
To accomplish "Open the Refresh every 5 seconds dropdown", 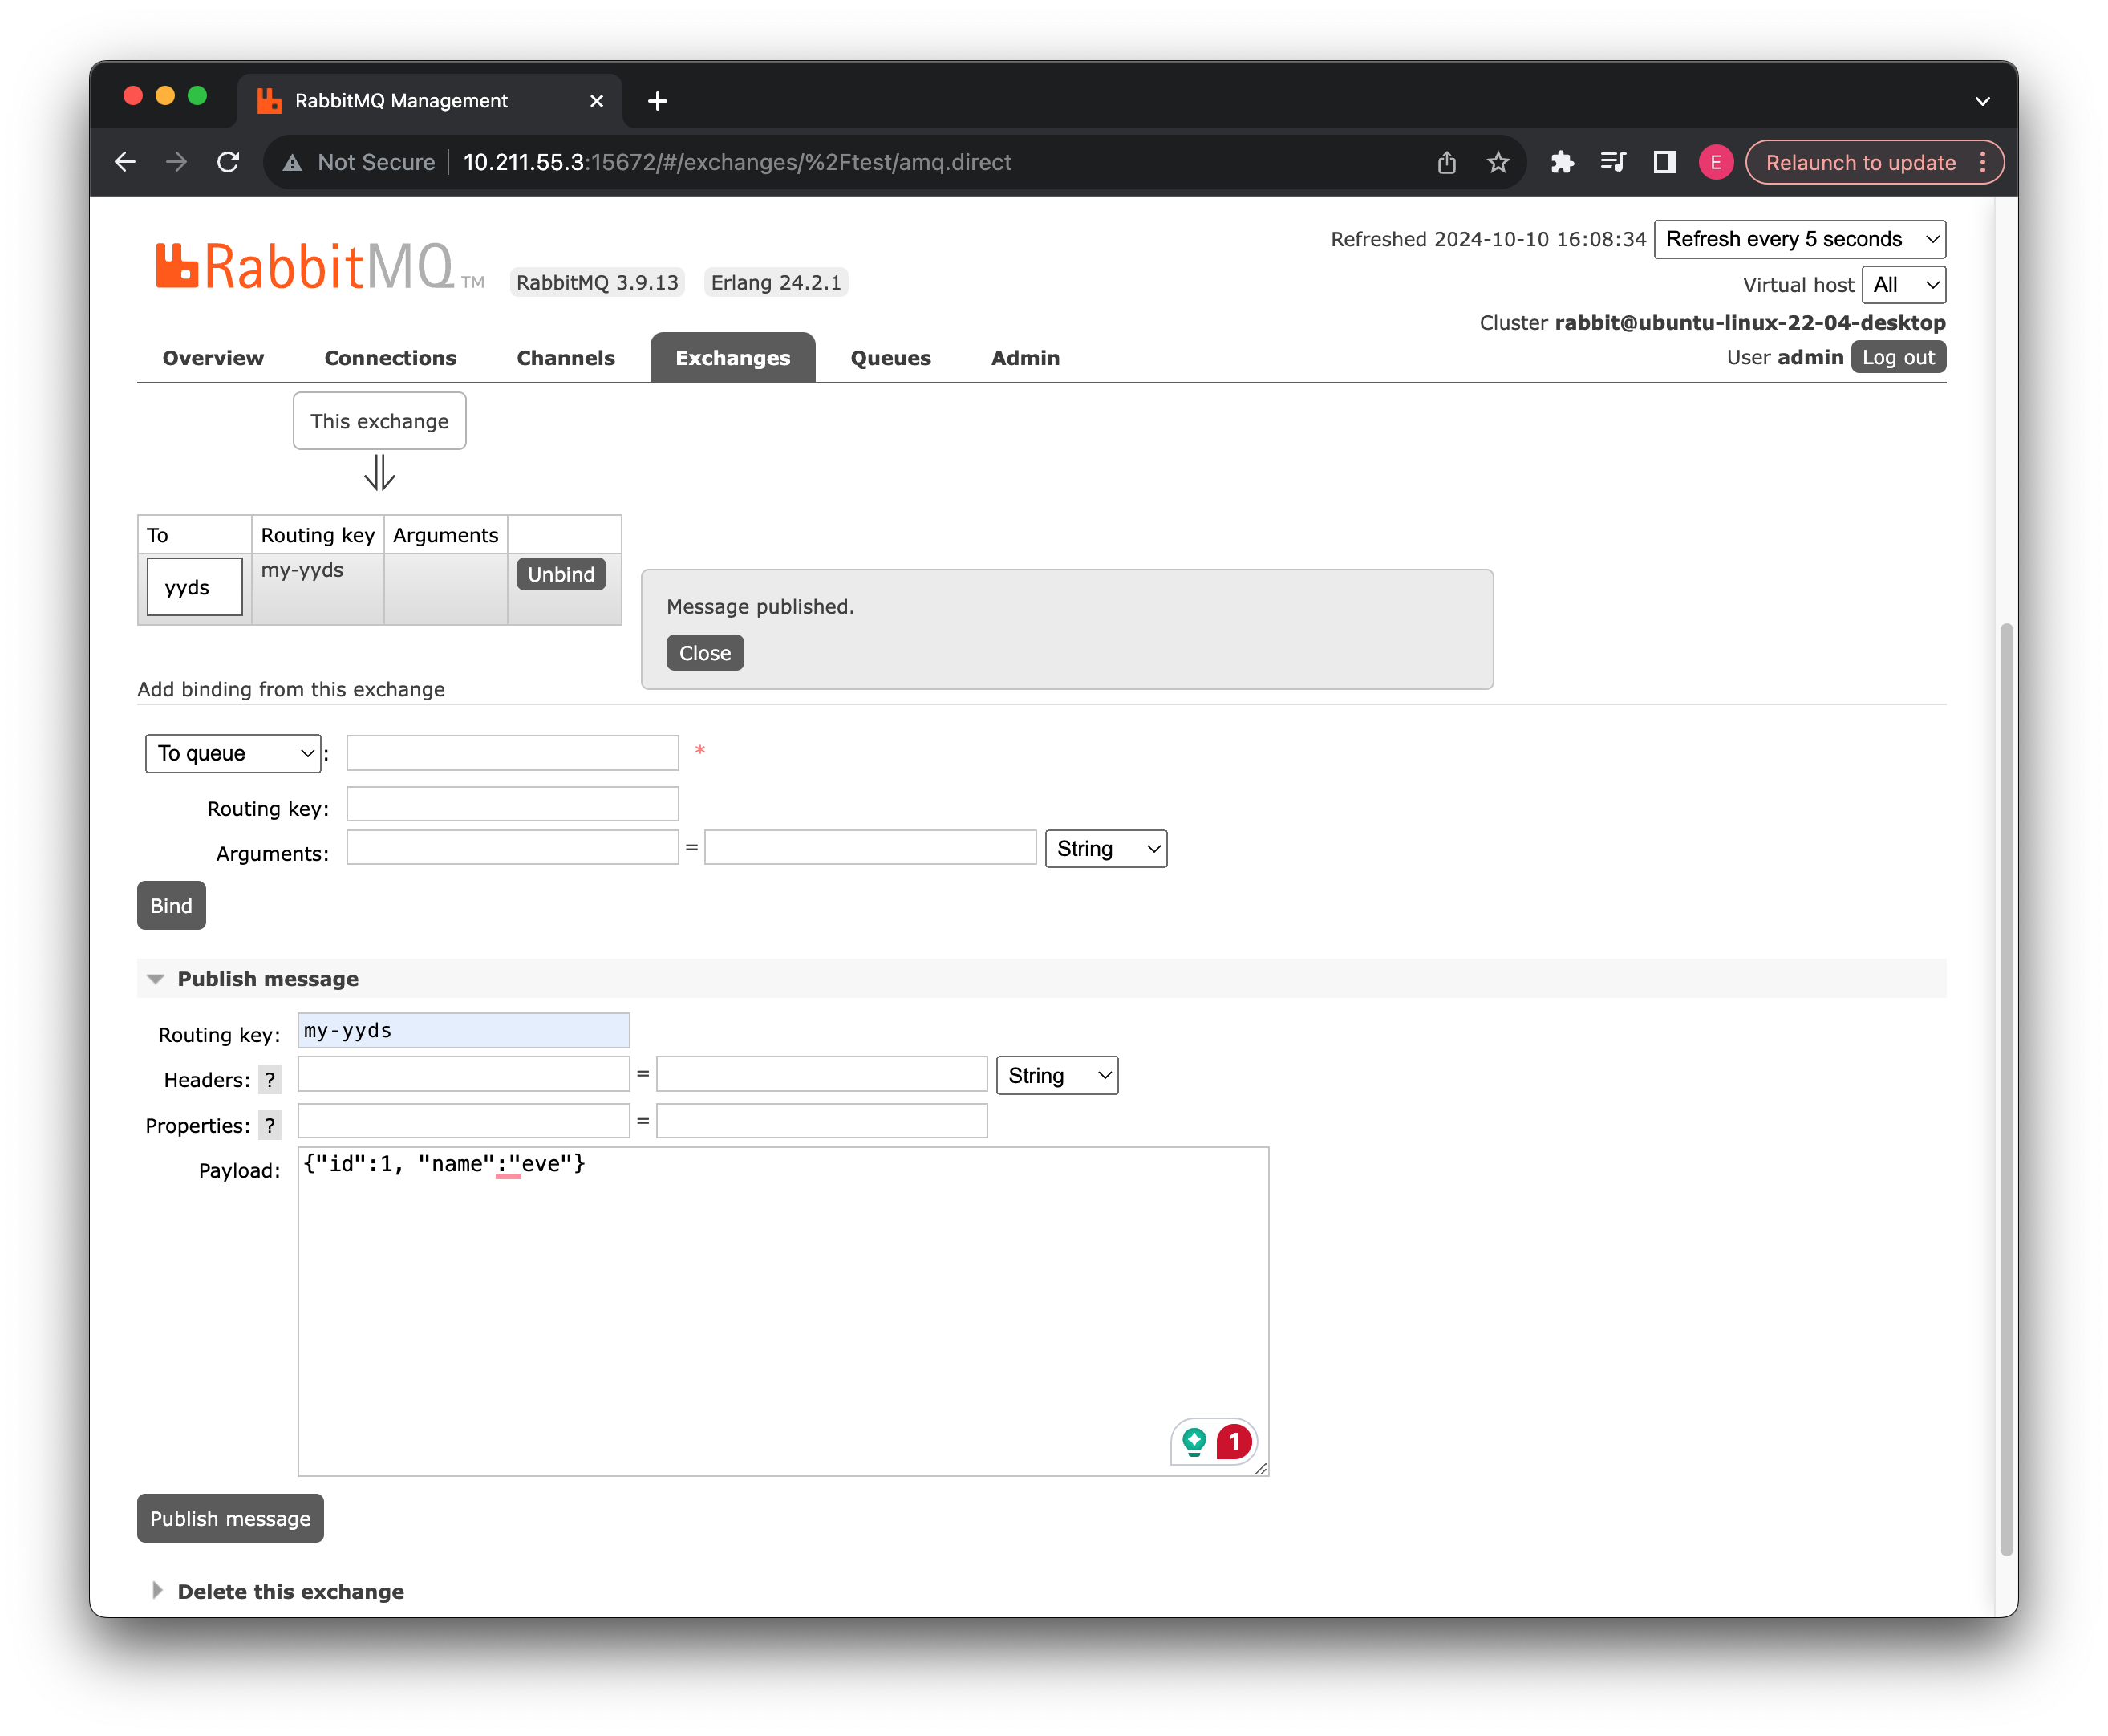I will tap(1799, 239).
